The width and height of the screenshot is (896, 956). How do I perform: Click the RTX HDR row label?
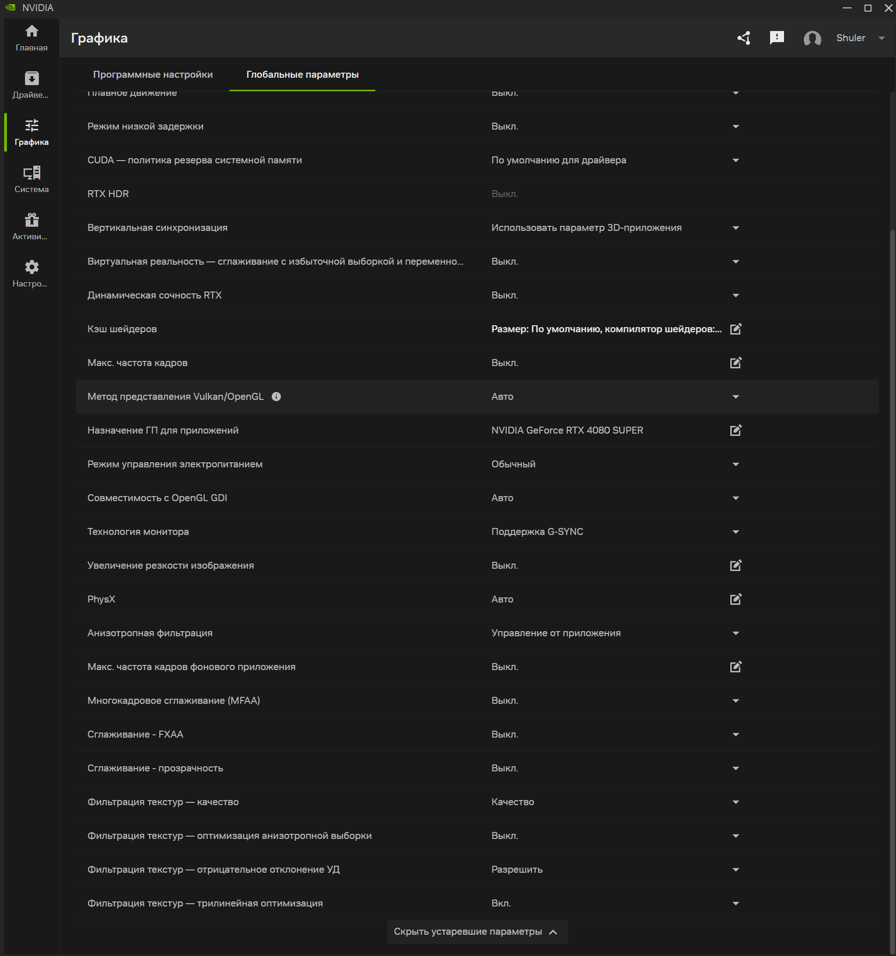(x=108, y=194)
